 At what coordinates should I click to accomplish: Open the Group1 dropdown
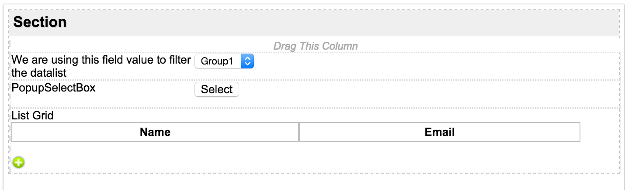(x=218, y=61)
